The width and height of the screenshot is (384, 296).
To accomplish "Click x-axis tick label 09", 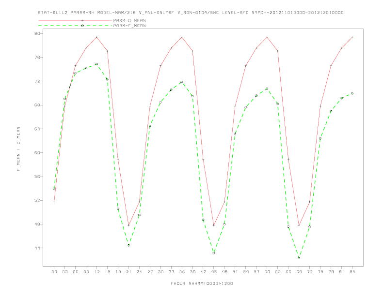I will pyautogui.click(x=86, y=272).
